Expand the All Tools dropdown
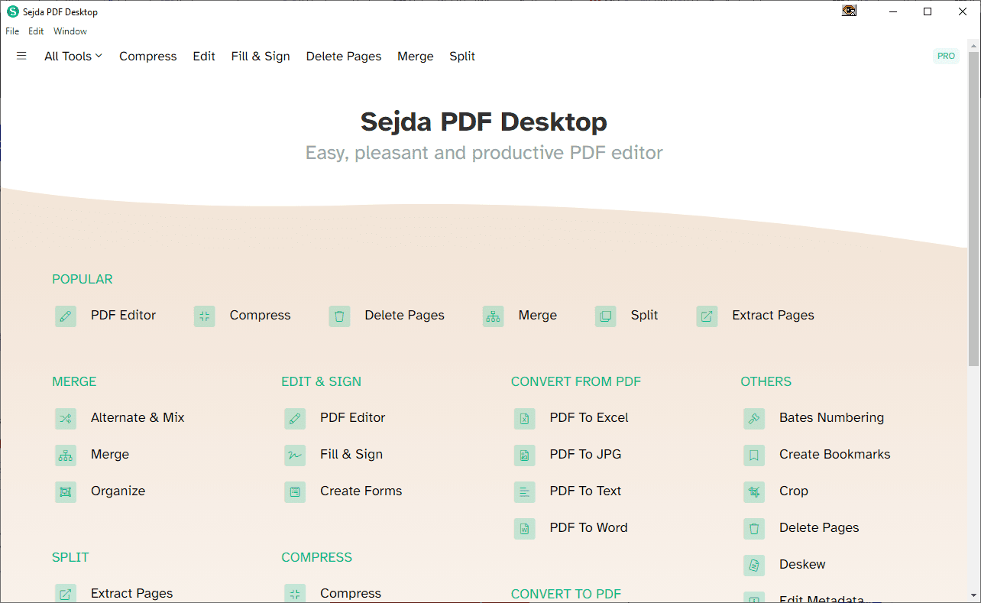 [73, 57]
